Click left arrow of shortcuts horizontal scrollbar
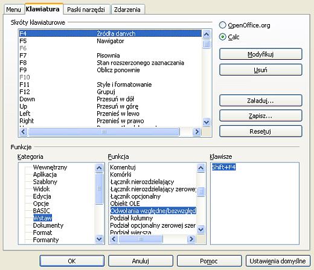 [x=24, y=132]
